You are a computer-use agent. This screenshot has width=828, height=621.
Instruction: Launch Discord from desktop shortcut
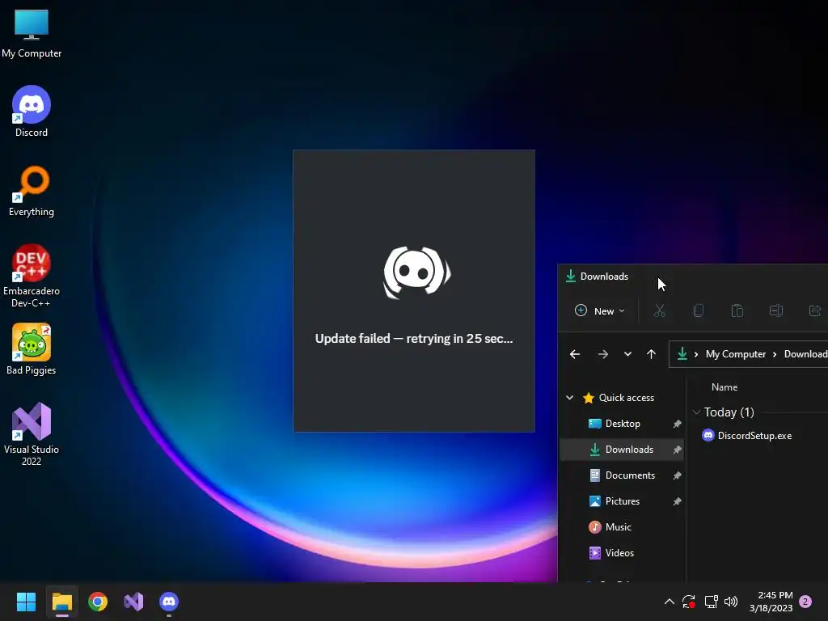32,112
